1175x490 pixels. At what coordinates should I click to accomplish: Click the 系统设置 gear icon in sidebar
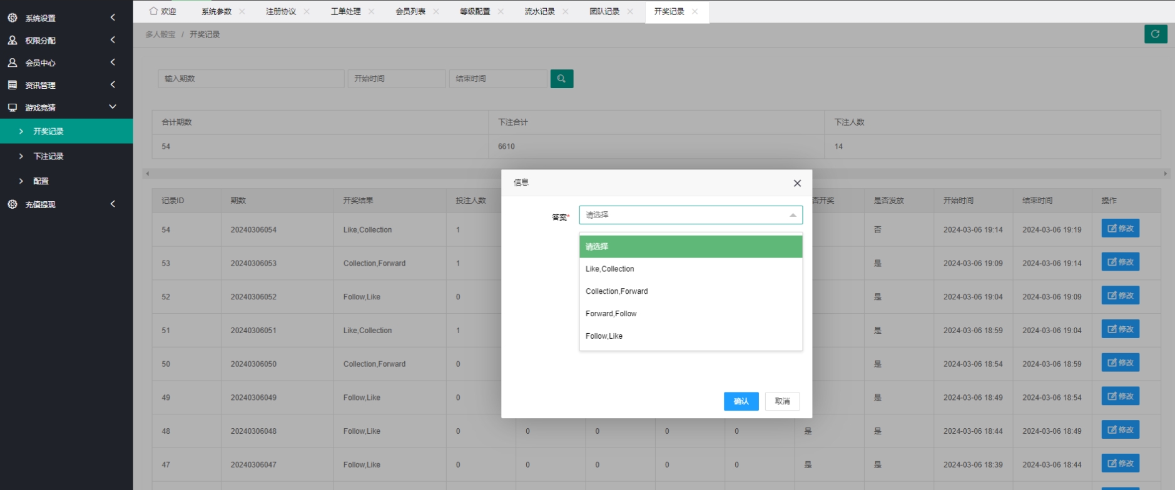(x=13, y=18)
